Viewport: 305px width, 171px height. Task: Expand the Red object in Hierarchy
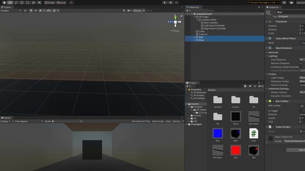[x=194, y=37]
